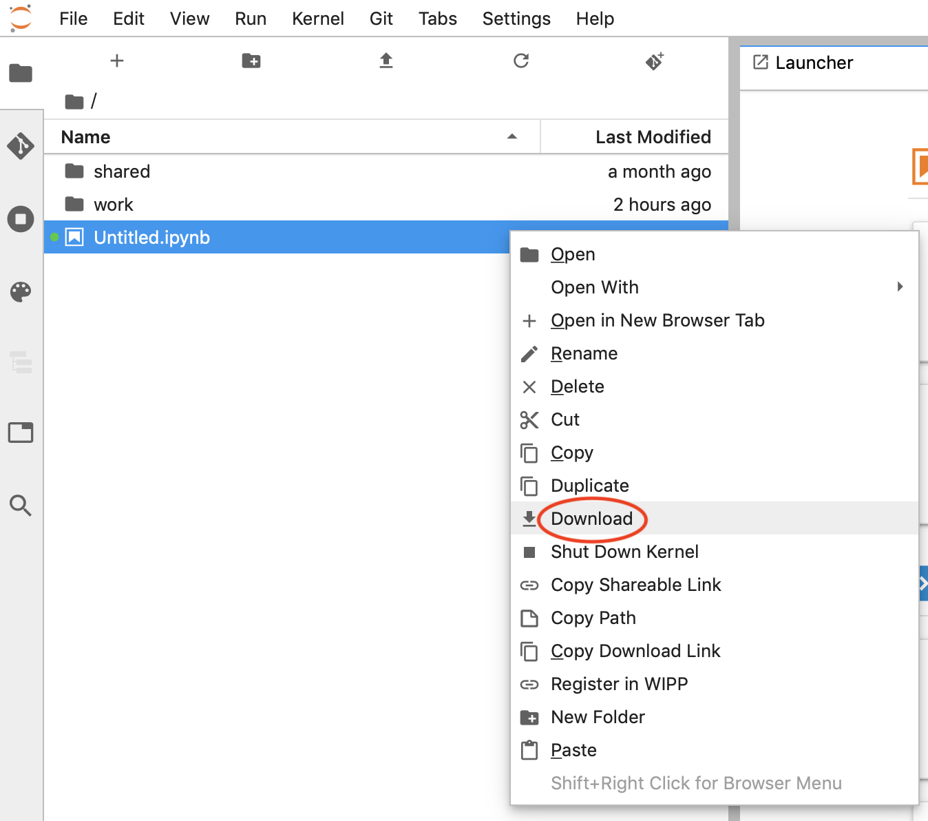The height and width of the screenshot is (821, 928).
Task: Choose New Folder from the context menu
Action: pyautogui.click(x=714, y=717)
